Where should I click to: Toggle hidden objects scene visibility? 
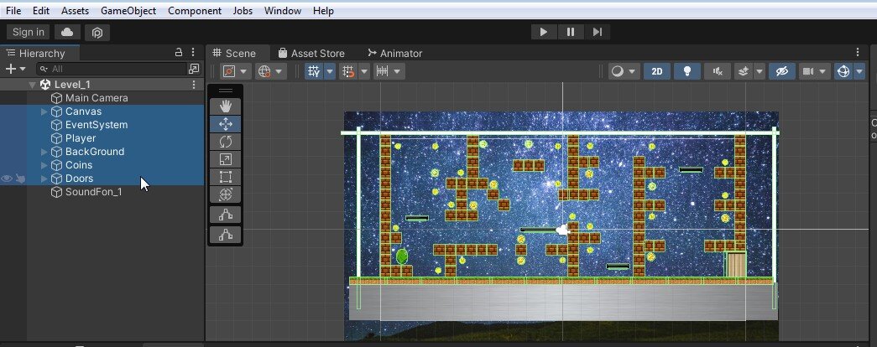click(782, 71)
